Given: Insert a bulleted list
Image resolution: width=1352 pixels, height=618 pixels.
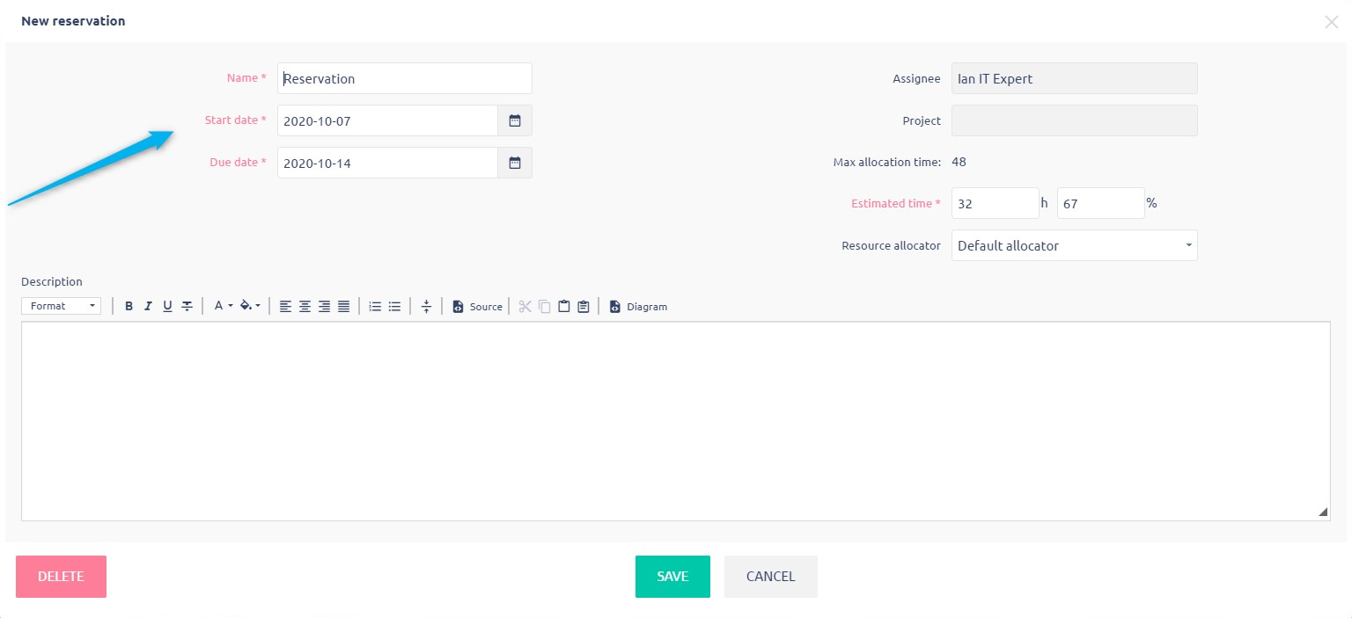Looking at the screenshot, I should click(x=394, y=307).
